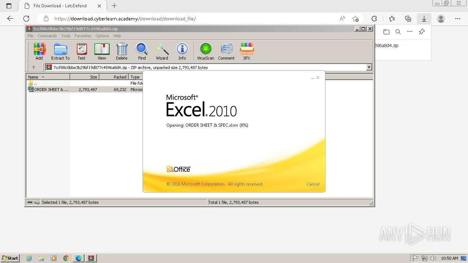The height and width of the screenshot is (263, 468).
Task: Click the SFX icon
Action: (x=247, y=51)
